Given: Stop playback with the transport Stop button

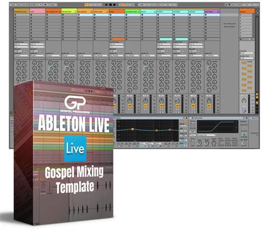Looking at the screenshot, I should (x=111, y=4).
